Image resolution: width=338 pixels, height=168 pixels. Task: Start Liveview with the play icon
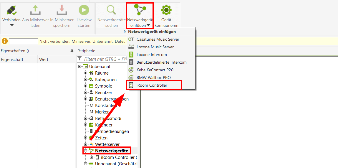84,10
